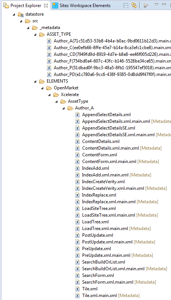Viewport: 171px width, 300px height.
Task: Select AppendSelectDetailsSE.xml.main.xml file
Action: click(x=127, y=135)
